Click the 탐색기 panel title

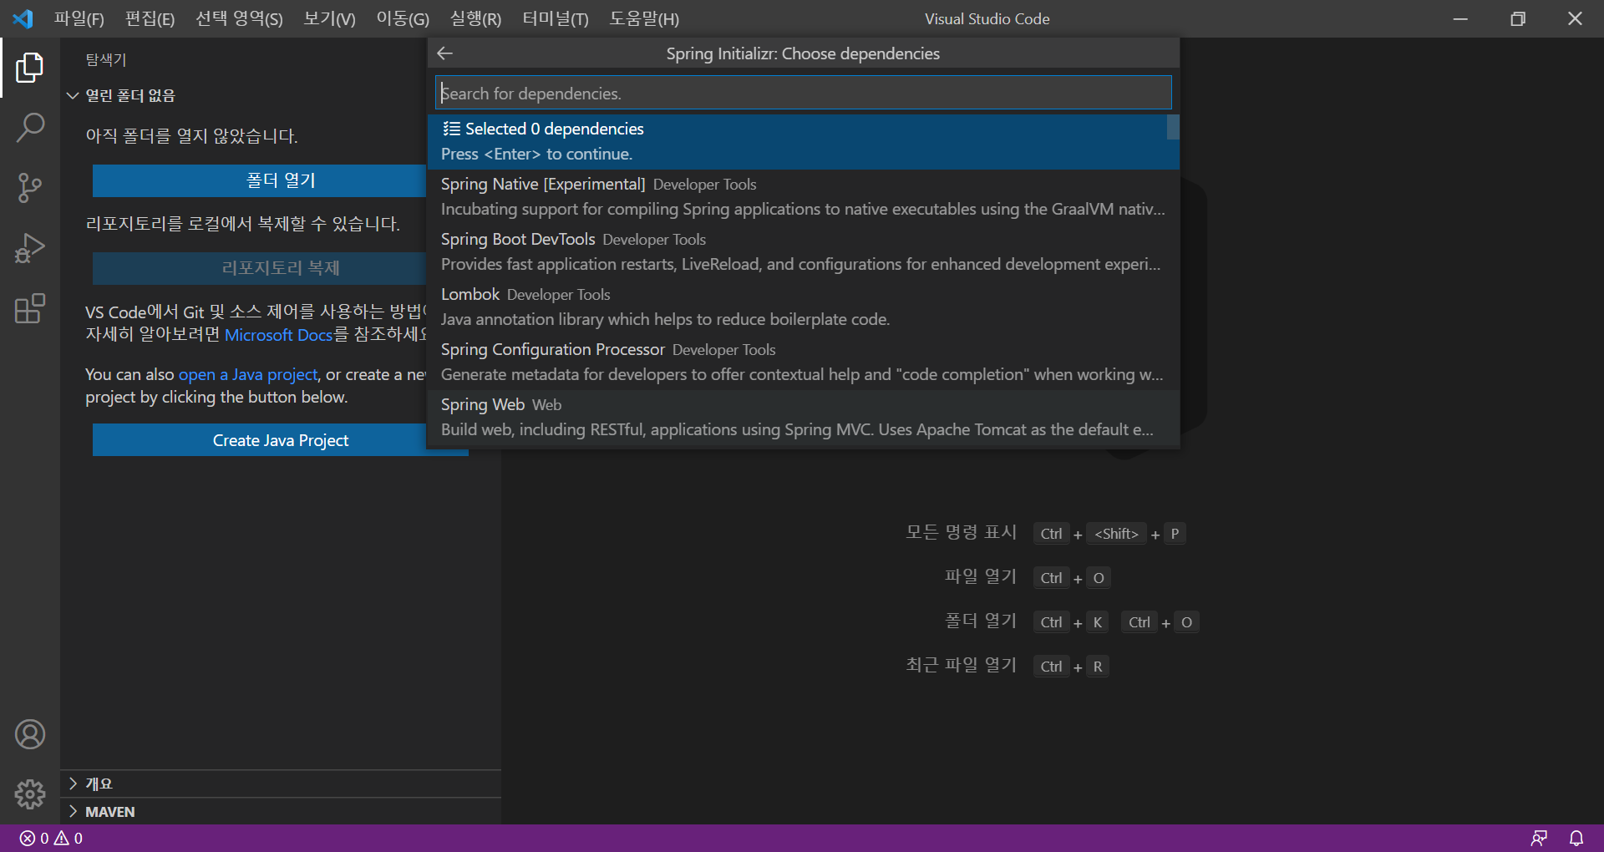pyautogui.click(x=106, y=59)
